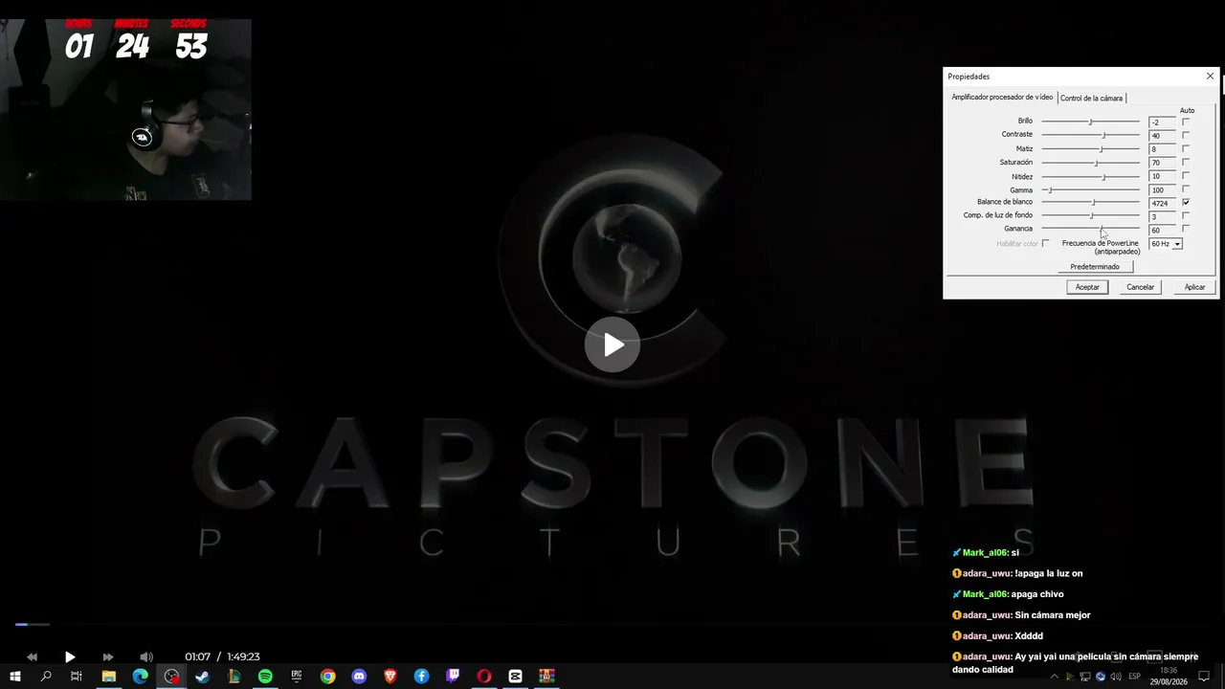Viewport: 1225px width, 689px height.
Task: Click the webcam overlay thumbnail
Action: tap(125, 109)
